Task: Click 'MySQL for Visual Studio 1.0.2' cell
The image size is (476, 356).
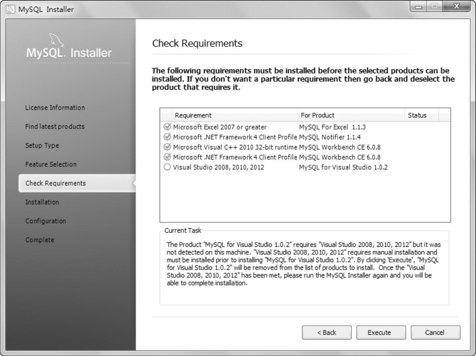Action: tap(343, 167)
